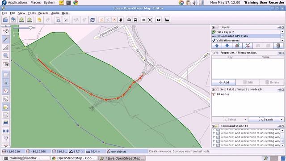Click the Save file toolbar icon

(13, 20)
